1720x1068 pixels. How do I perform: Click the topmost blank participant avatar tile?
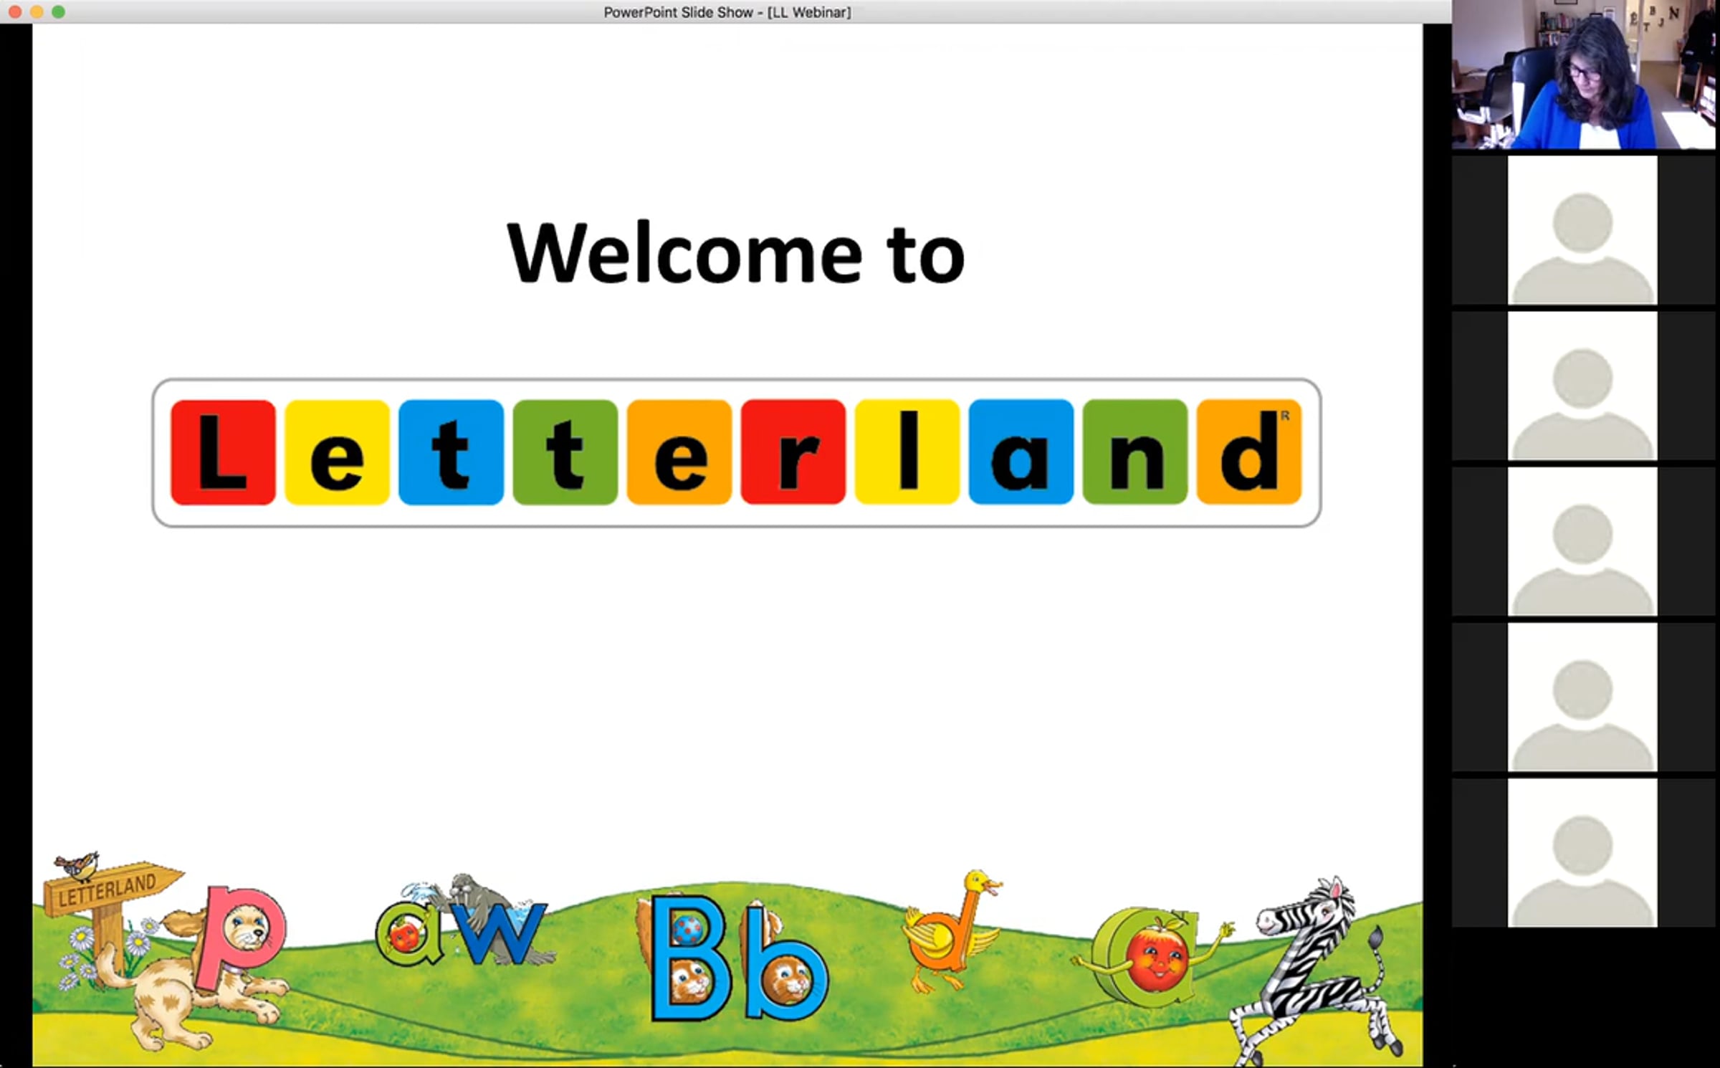coord(1582,230)
